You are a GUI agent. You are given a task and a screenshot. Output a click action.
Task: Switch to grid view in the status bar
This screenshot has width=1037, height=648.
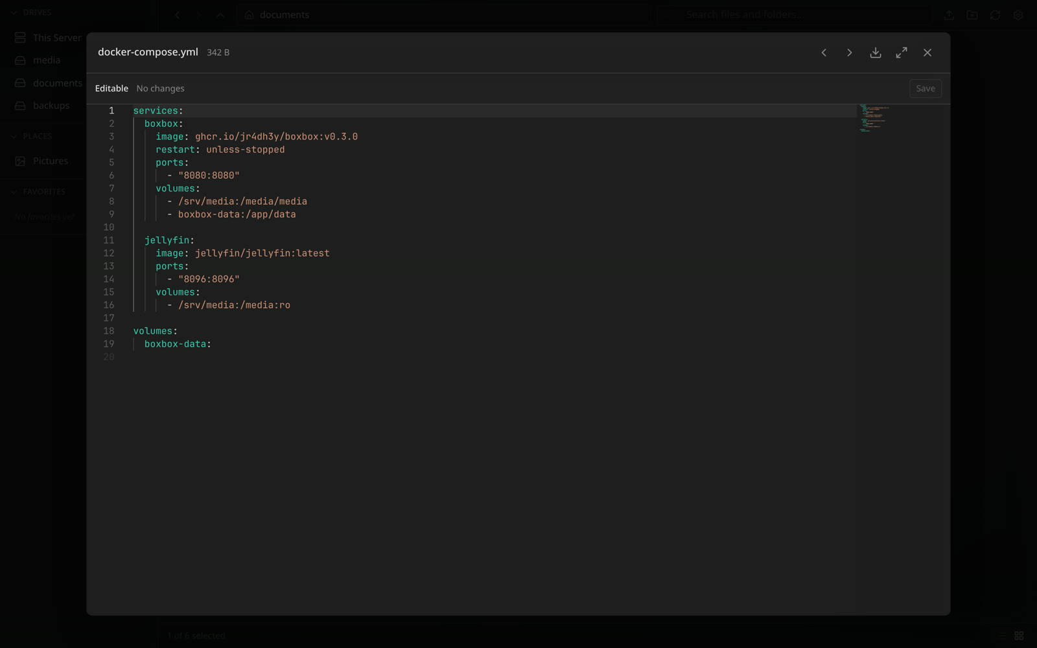1019,636
